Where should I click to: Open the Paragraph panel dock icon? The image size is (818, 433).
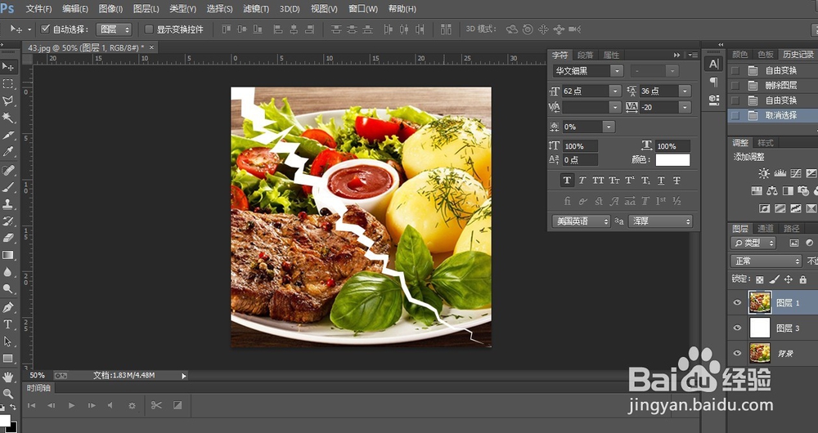pos(713,82)
